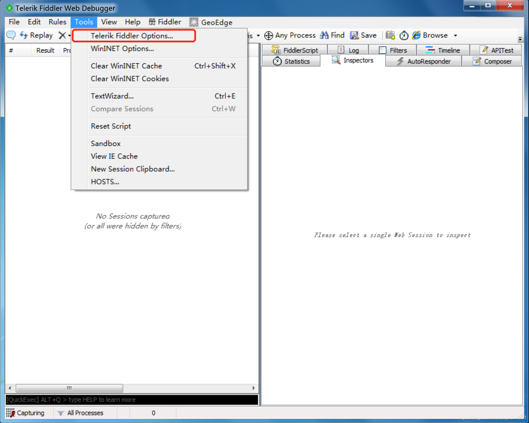Screen dimensions: 529x423
Task: Select Reset Script menu entry
Action: tap(159, 126)
